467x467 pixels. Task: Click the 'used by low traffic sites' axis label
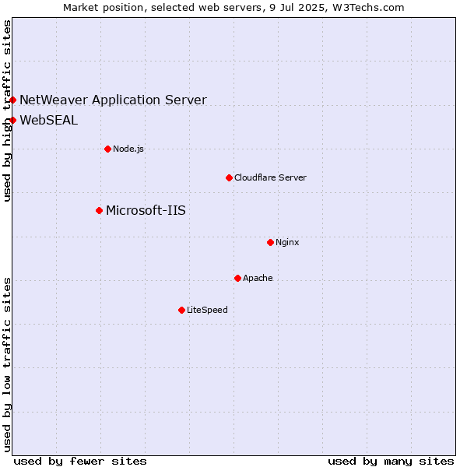click(x=7, y=365)
